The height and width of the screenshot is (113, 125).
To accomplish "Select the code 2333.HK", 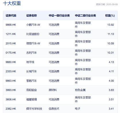I will (11, 71).
